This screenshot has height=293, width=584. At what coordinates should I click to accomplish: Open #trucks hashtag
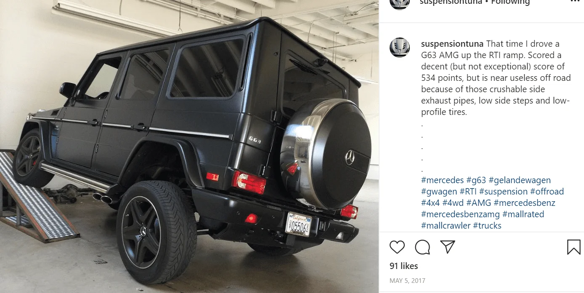[487, 226]
